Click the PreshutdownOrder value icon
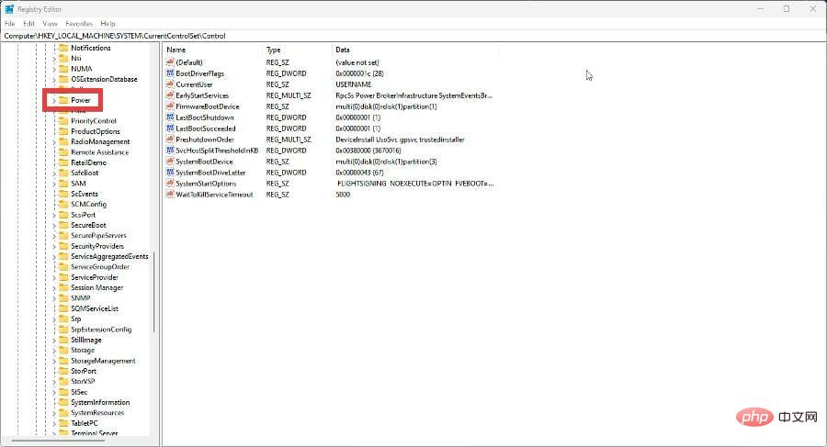Image resolution: width=827 pixels, height=447 pixels. [170, 140]
